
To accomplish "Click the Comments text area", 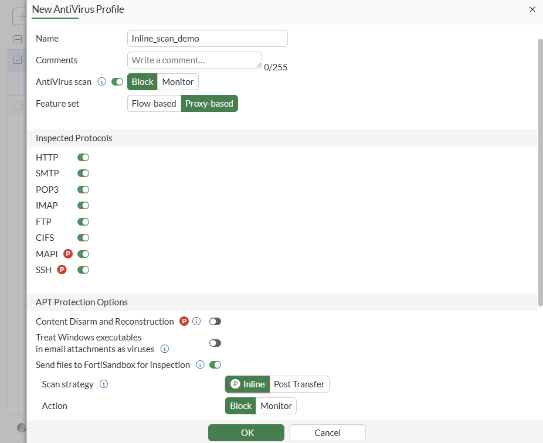I will 194,60.
